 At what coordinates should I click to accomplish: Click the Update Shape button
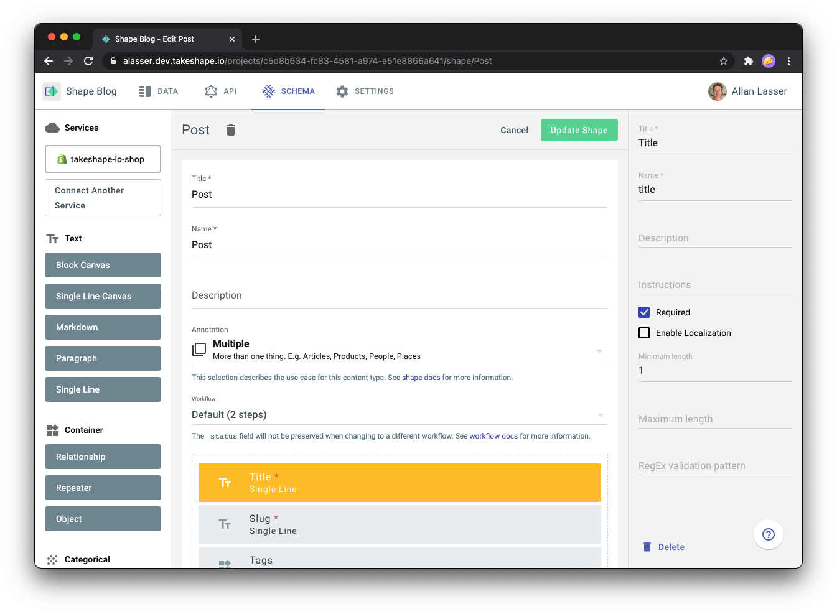(x=579, y=130)
